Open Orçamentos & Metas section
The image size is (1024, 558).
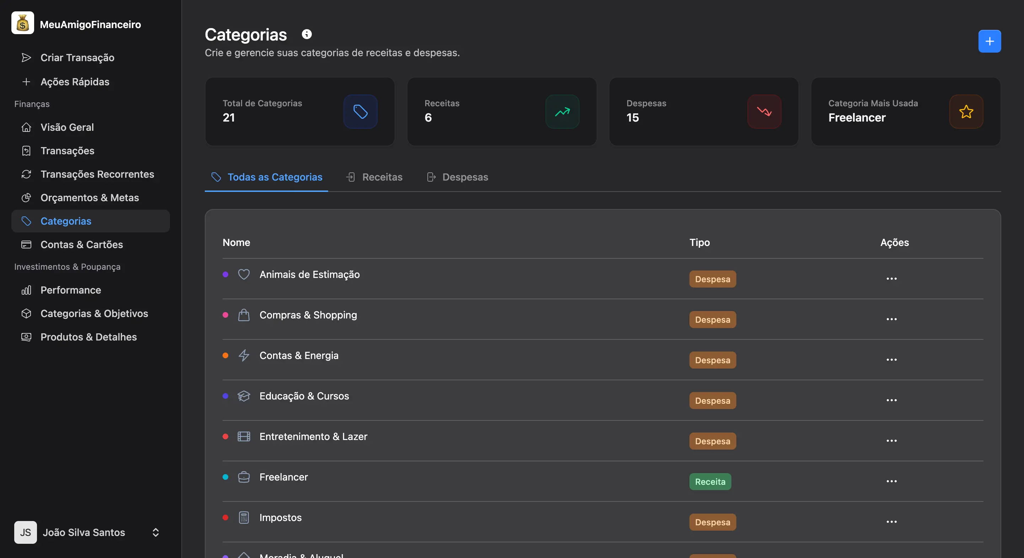[90, 198]
